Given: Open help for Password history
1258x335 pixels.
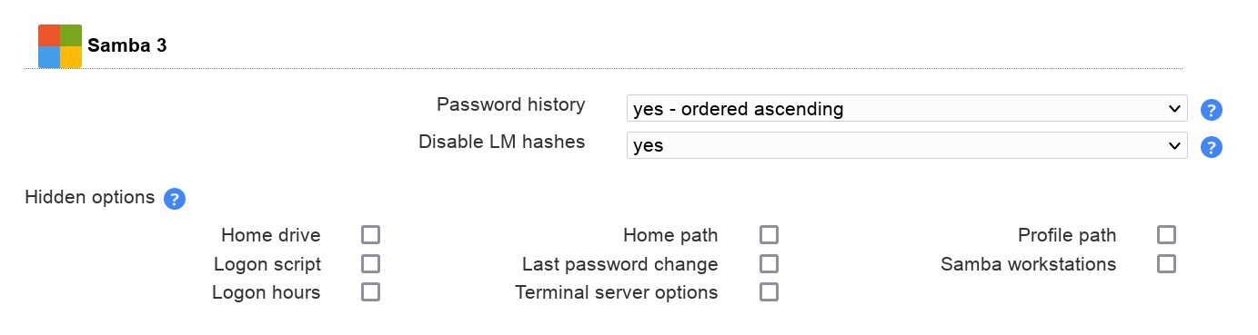Looking at the screenshot, I should 1211,110.
